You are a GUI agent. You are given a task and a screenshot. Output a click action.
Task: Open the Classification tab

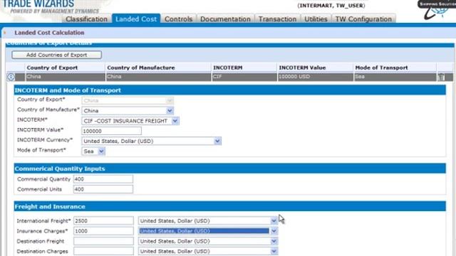(86, 19)
